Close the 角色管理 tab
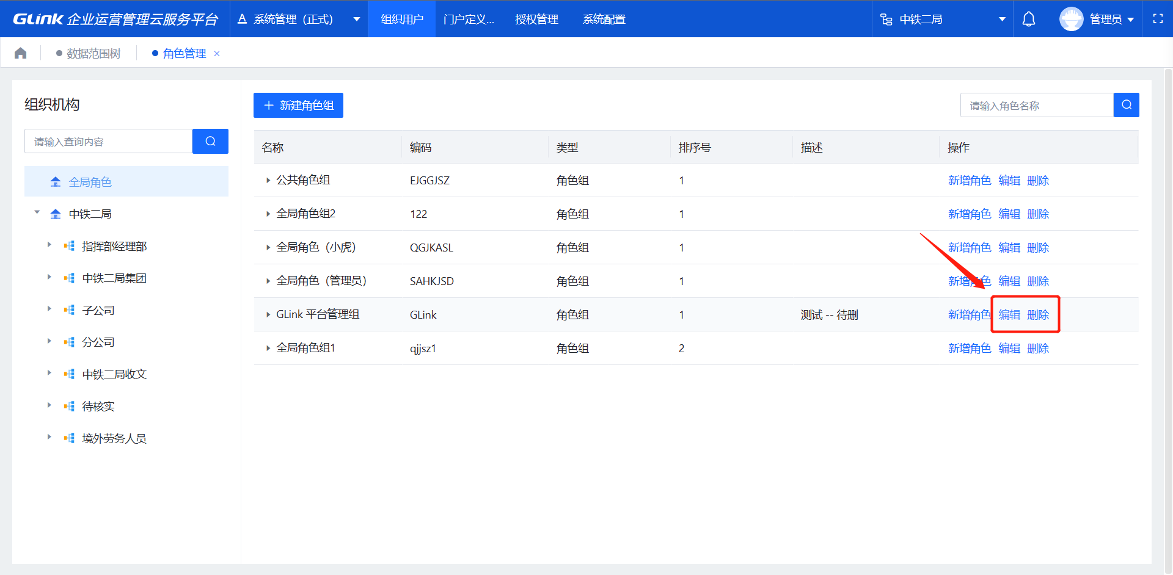Screen dimensions: 1173x575 pyautogui.click(x=217, y=54)
